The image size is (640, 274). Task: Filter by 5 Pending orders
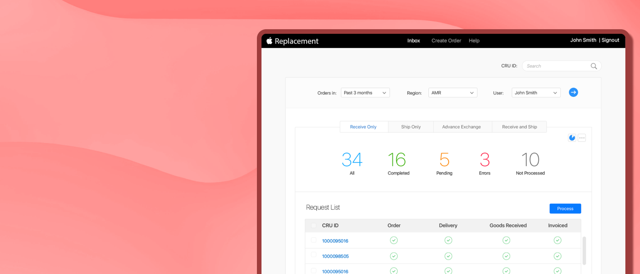[x=444, y=163]
